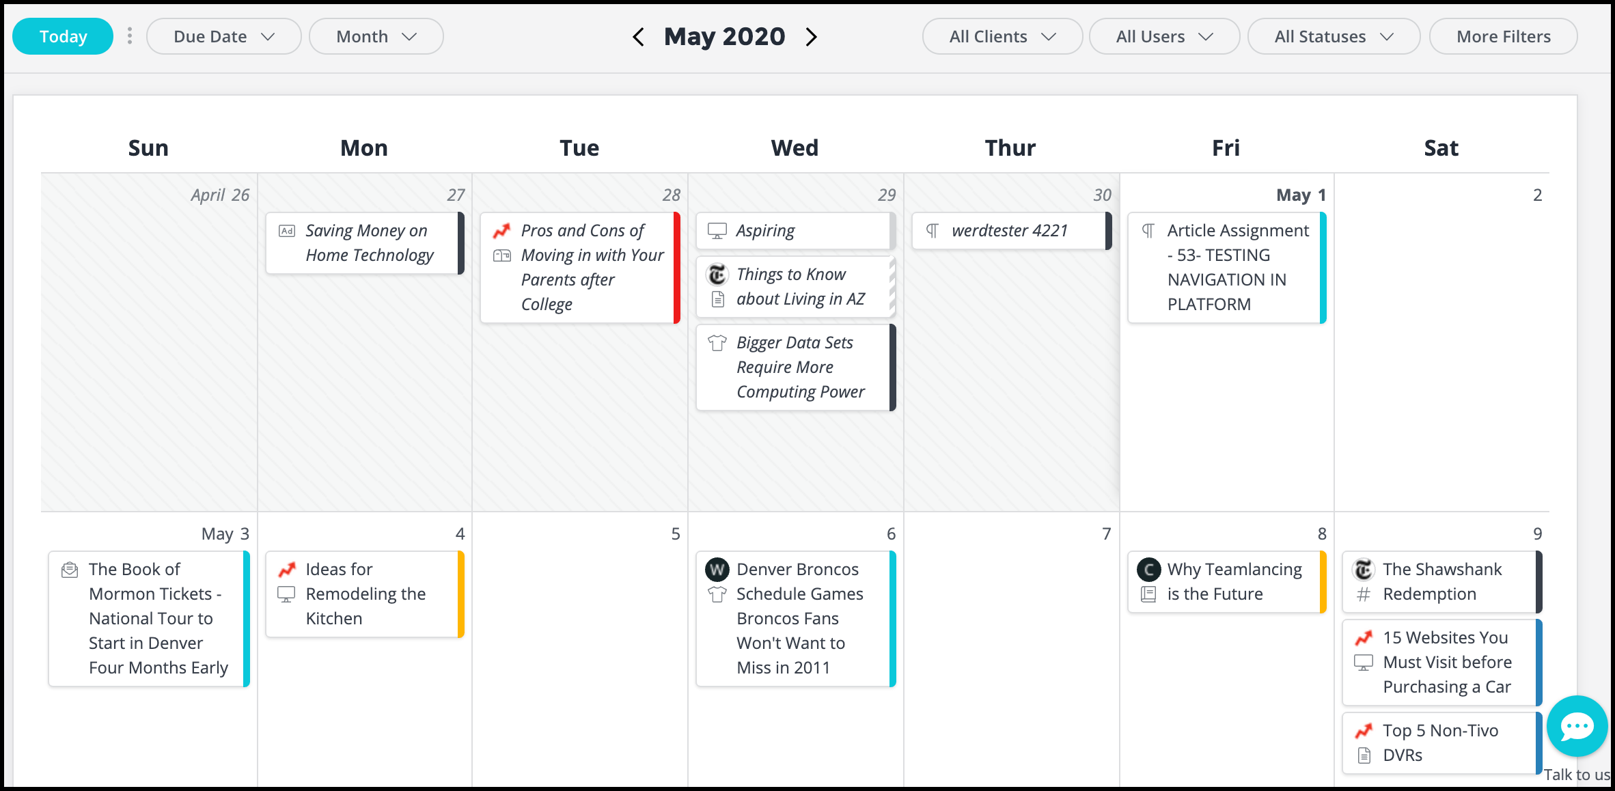
Task: Advance to next month with right arrow
Action: 811,37
